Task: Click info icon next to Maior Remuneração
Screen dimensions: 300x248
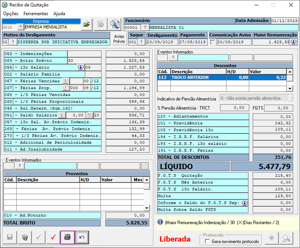Action: 294,42
